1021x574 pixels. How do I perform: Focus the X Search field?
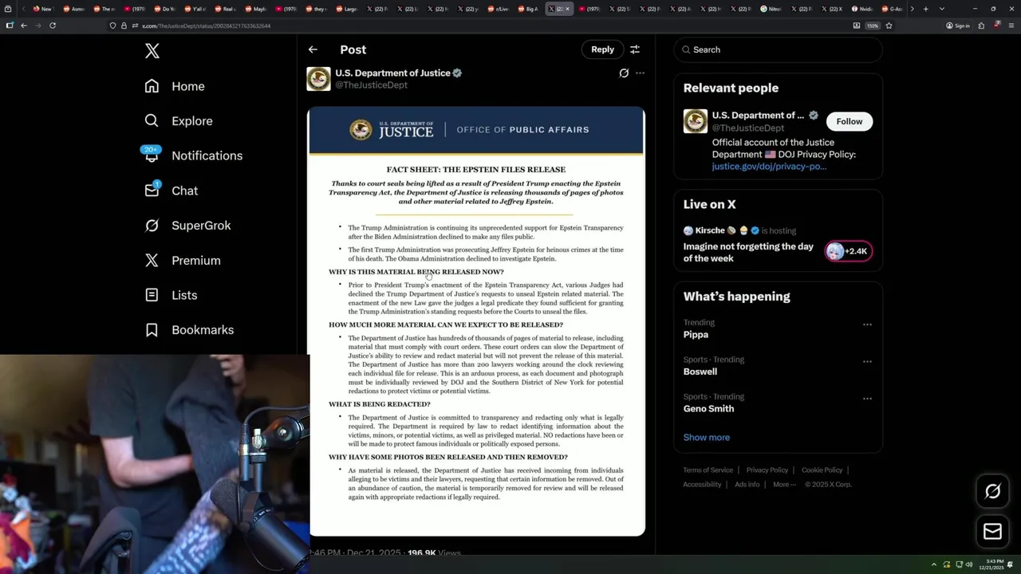[x=779, y=49]
